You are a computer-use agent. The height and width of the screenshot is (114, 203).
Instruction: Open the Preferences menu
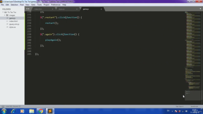point(56,5)
